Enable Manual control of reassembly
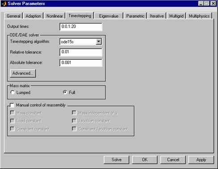This screenshot has width=218, height=169. (x=12, y=105)
